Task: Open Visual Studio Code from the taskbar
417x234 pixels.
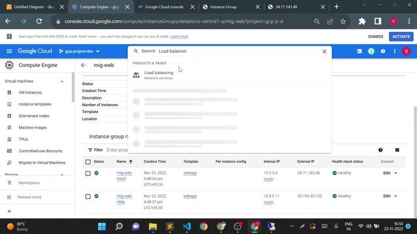Action: click(x=187, y=226)
